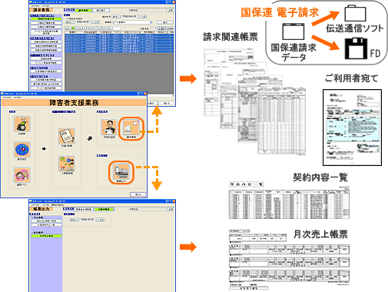This screenshot has height=292, width=388.
Task: Click close button at bottom of 障害者支援業務 window
Action: tap(138, 194)
